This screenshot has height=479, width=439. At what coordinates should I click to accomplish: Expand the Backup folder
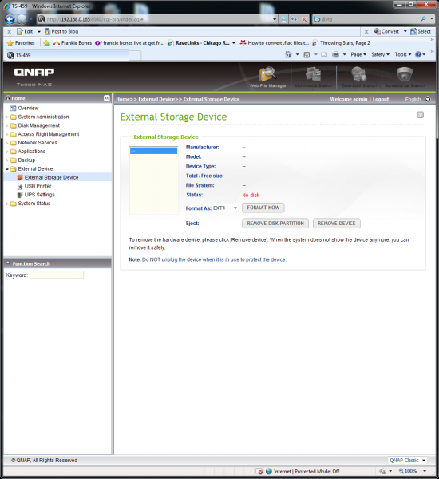(x=6, y=160)
